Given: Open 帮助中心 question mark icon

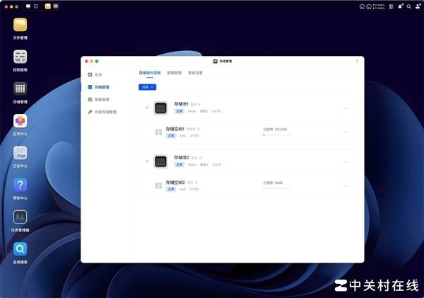Looking at the screenshot, I should click(20, 185).
